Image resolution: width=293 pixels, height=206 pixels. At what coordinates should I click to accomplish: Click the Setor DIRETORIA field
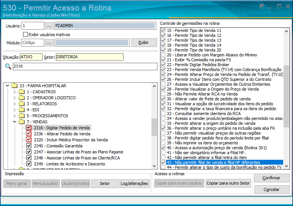tap(89, 57)
